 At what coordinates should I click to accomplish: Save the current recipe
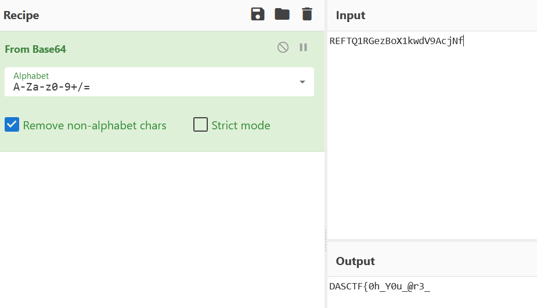pos(258,15)
